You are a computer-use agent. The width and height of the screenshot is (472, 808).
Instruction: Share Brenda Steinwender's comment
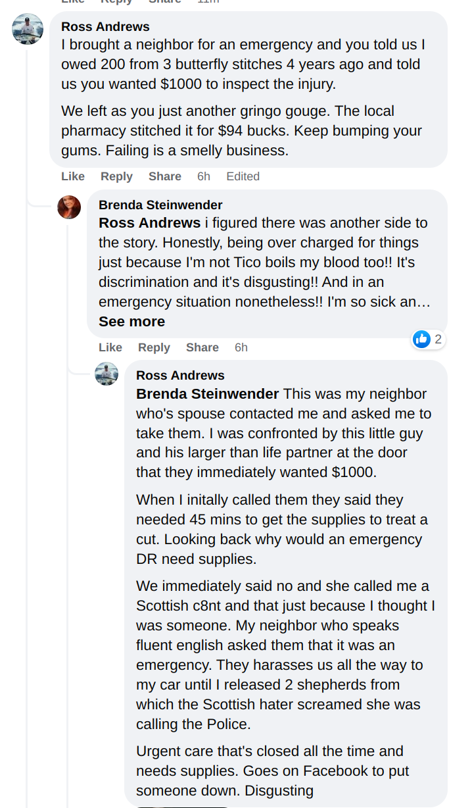pos(202,347)
